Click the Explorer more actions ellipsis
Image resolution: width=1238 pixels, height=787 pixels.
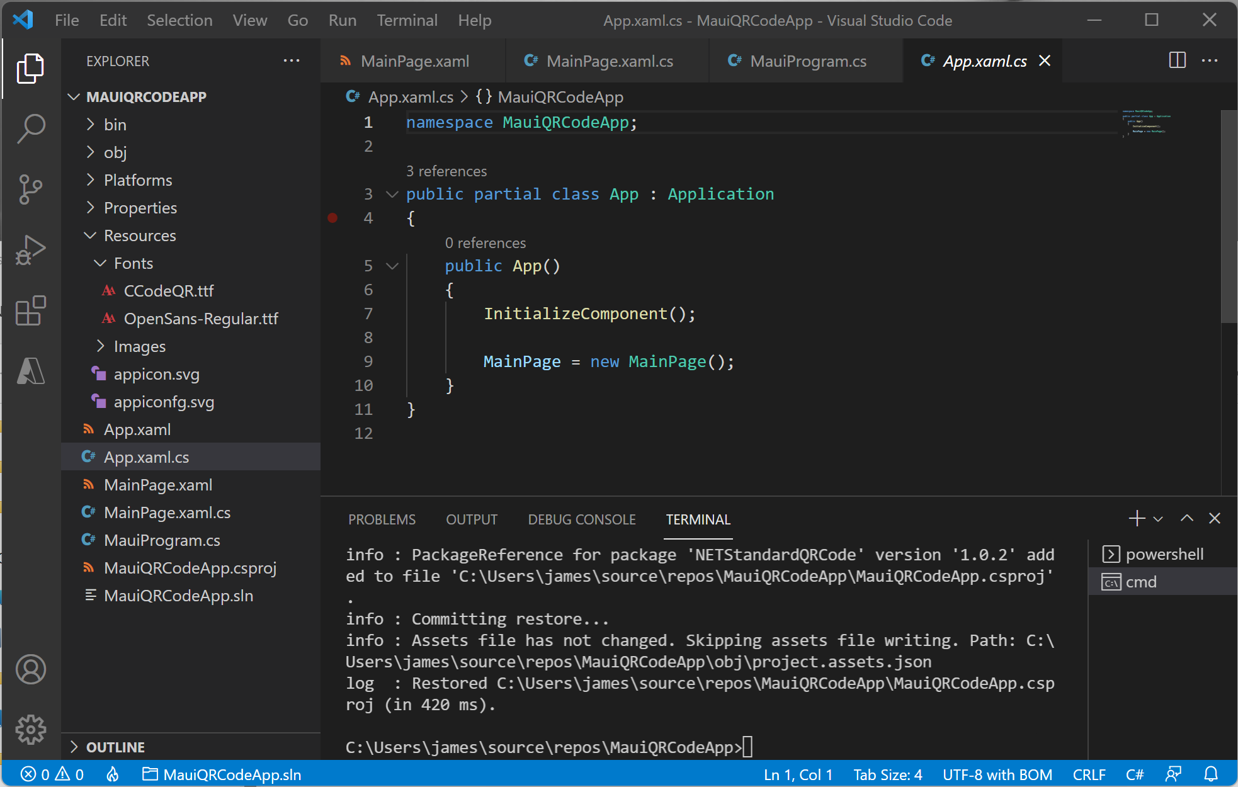tap(292, 61)
